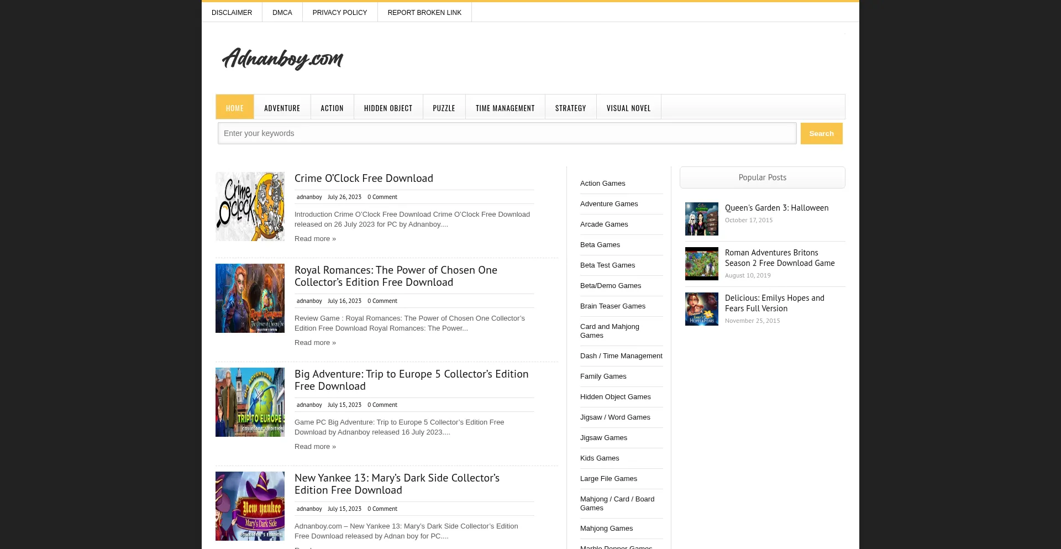The height and width of the screenshot is (549, 1061).
Task: Open Queen's Garden 3: Halloween post
Action: pyautogui.click(x=776, y=208)
